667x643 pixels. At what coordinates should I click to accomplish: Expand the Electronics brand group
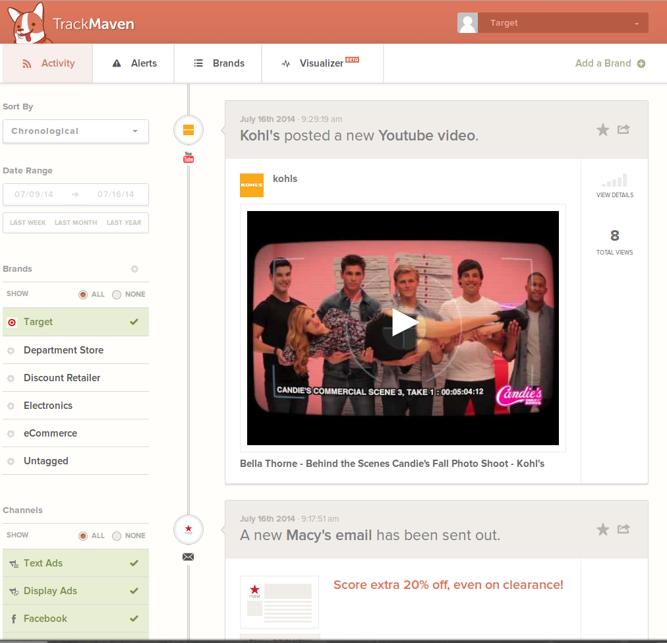click(76, 405)
